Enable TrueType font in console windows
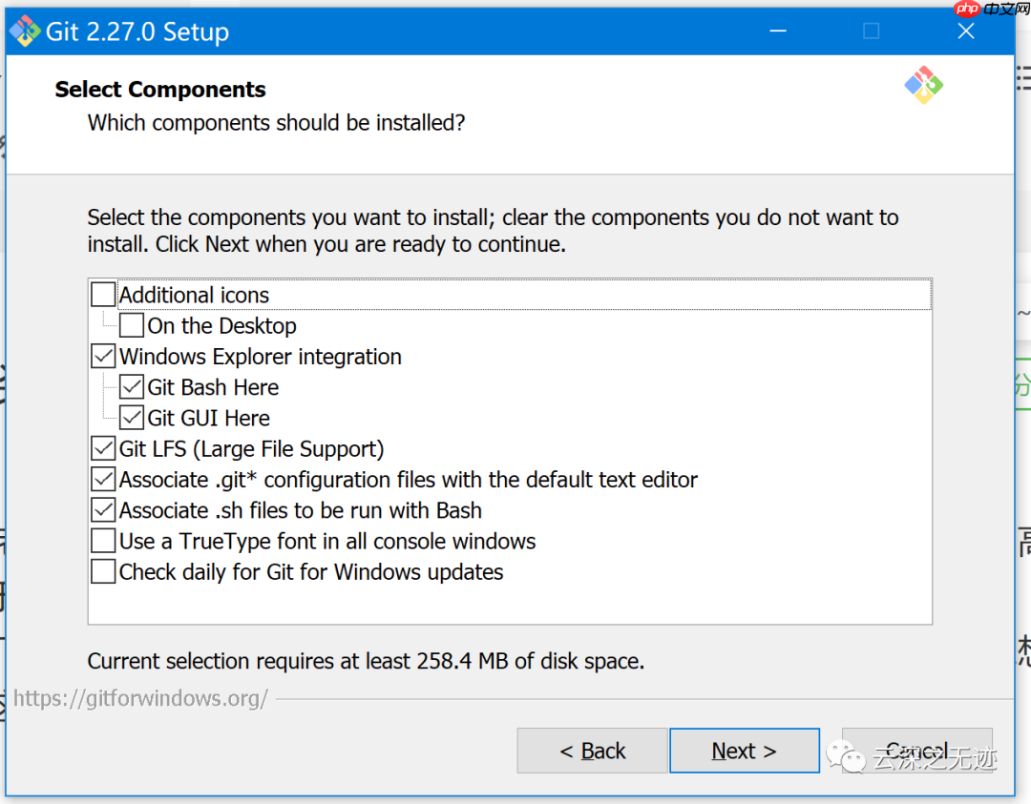Image resolution: width=1031 pixels, height=804 pixels. [x=103, y=542]
